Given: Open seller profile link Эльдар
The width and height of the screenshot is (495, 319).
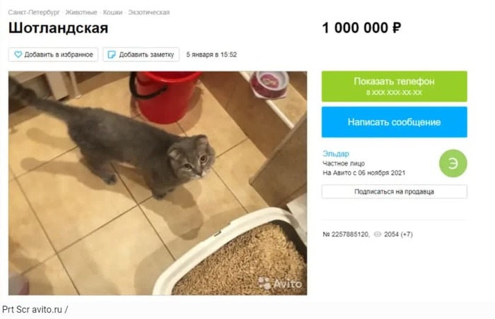Looking at the screenshot, I should pos(336,154).
